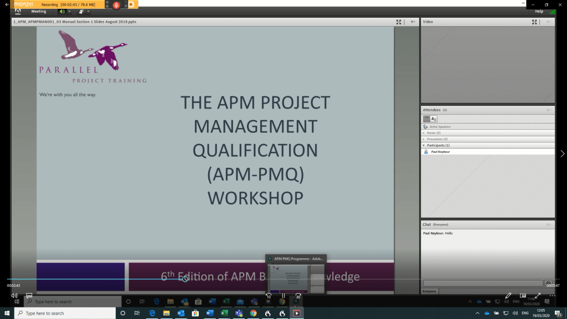The width and height of the screenshot is (567, 319).
Task: Open the Meeting menu
Action: [39, 11]
